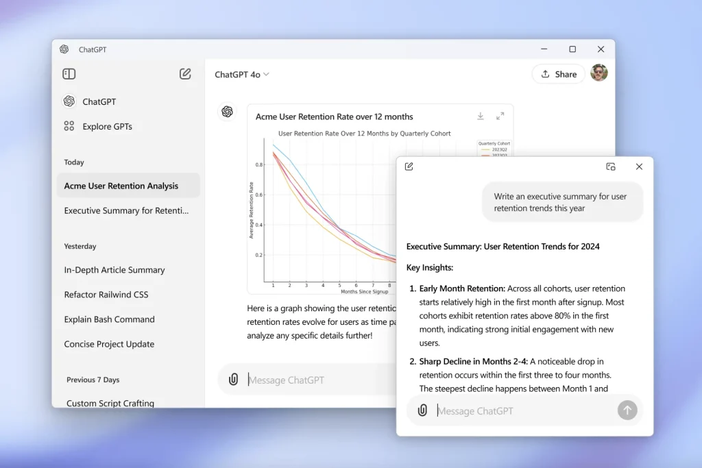
Task: Open the companion chat in the main window
Action: tap(611, 167)
